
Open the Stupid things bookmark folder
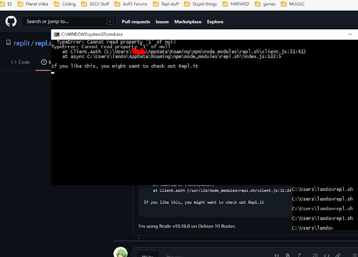[x=201, y=4]
